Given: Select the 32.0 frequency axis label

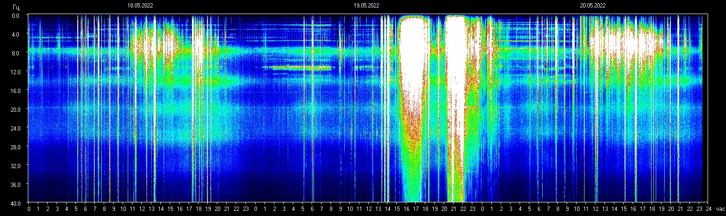Looking at the screenshot, I should pyautogui.click(x=15, y=166).
